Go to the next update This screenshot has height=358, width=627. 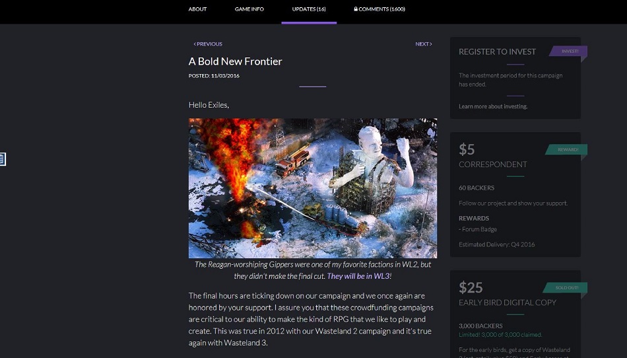tap(424, 44)
